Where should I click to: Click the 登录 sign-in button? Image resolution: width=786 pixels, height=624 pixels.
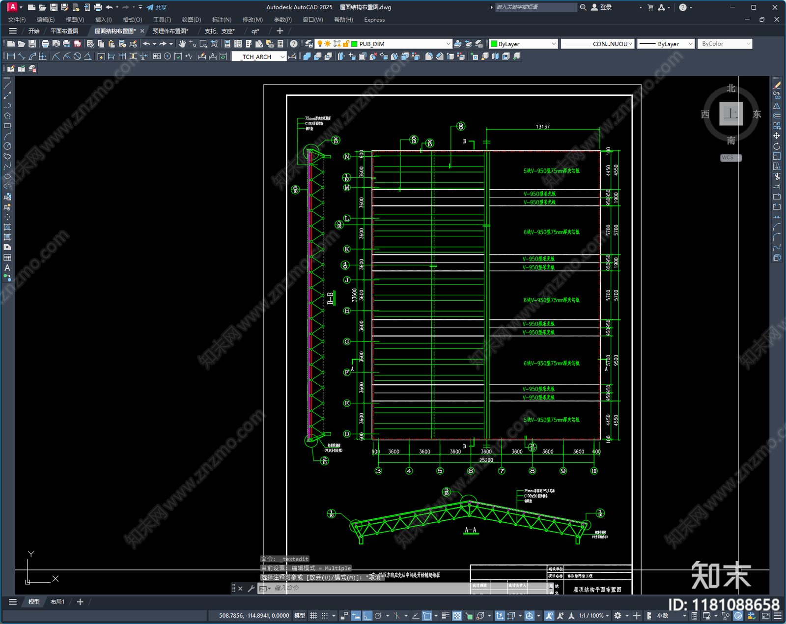click(x=601, y=7)
